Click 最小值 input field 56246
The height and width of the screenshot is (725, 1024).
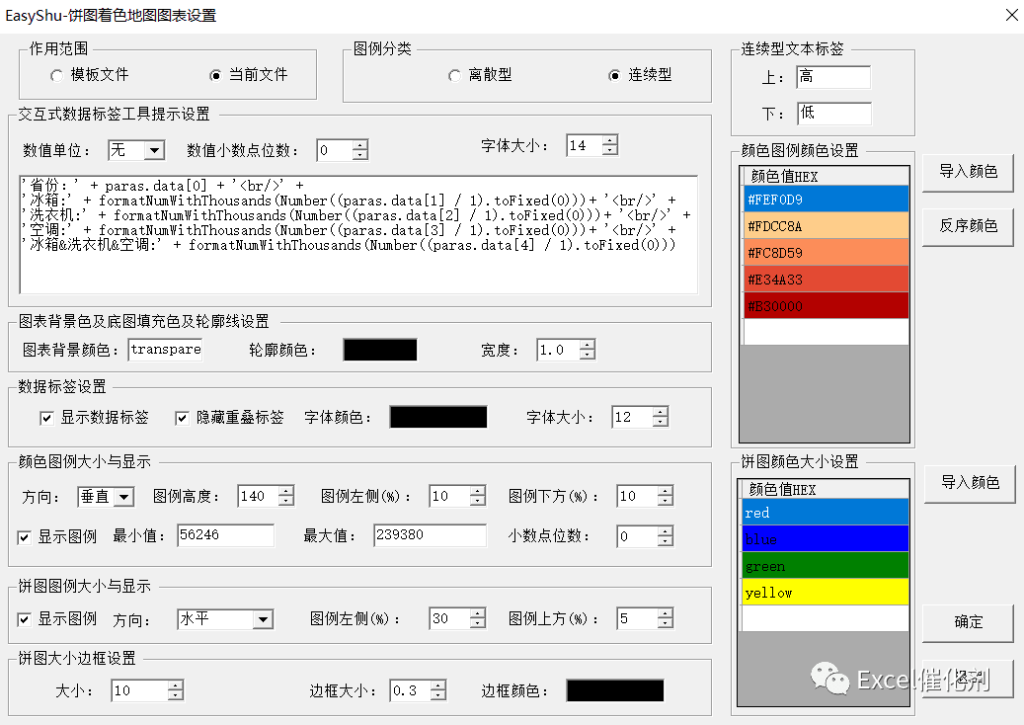coord(226,535)
